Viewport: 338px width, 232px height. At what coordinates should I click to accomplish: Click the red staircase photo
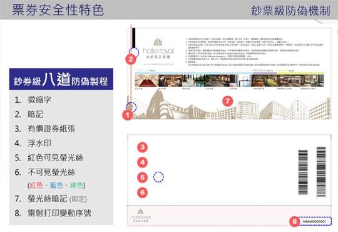(x=146, y=81)
